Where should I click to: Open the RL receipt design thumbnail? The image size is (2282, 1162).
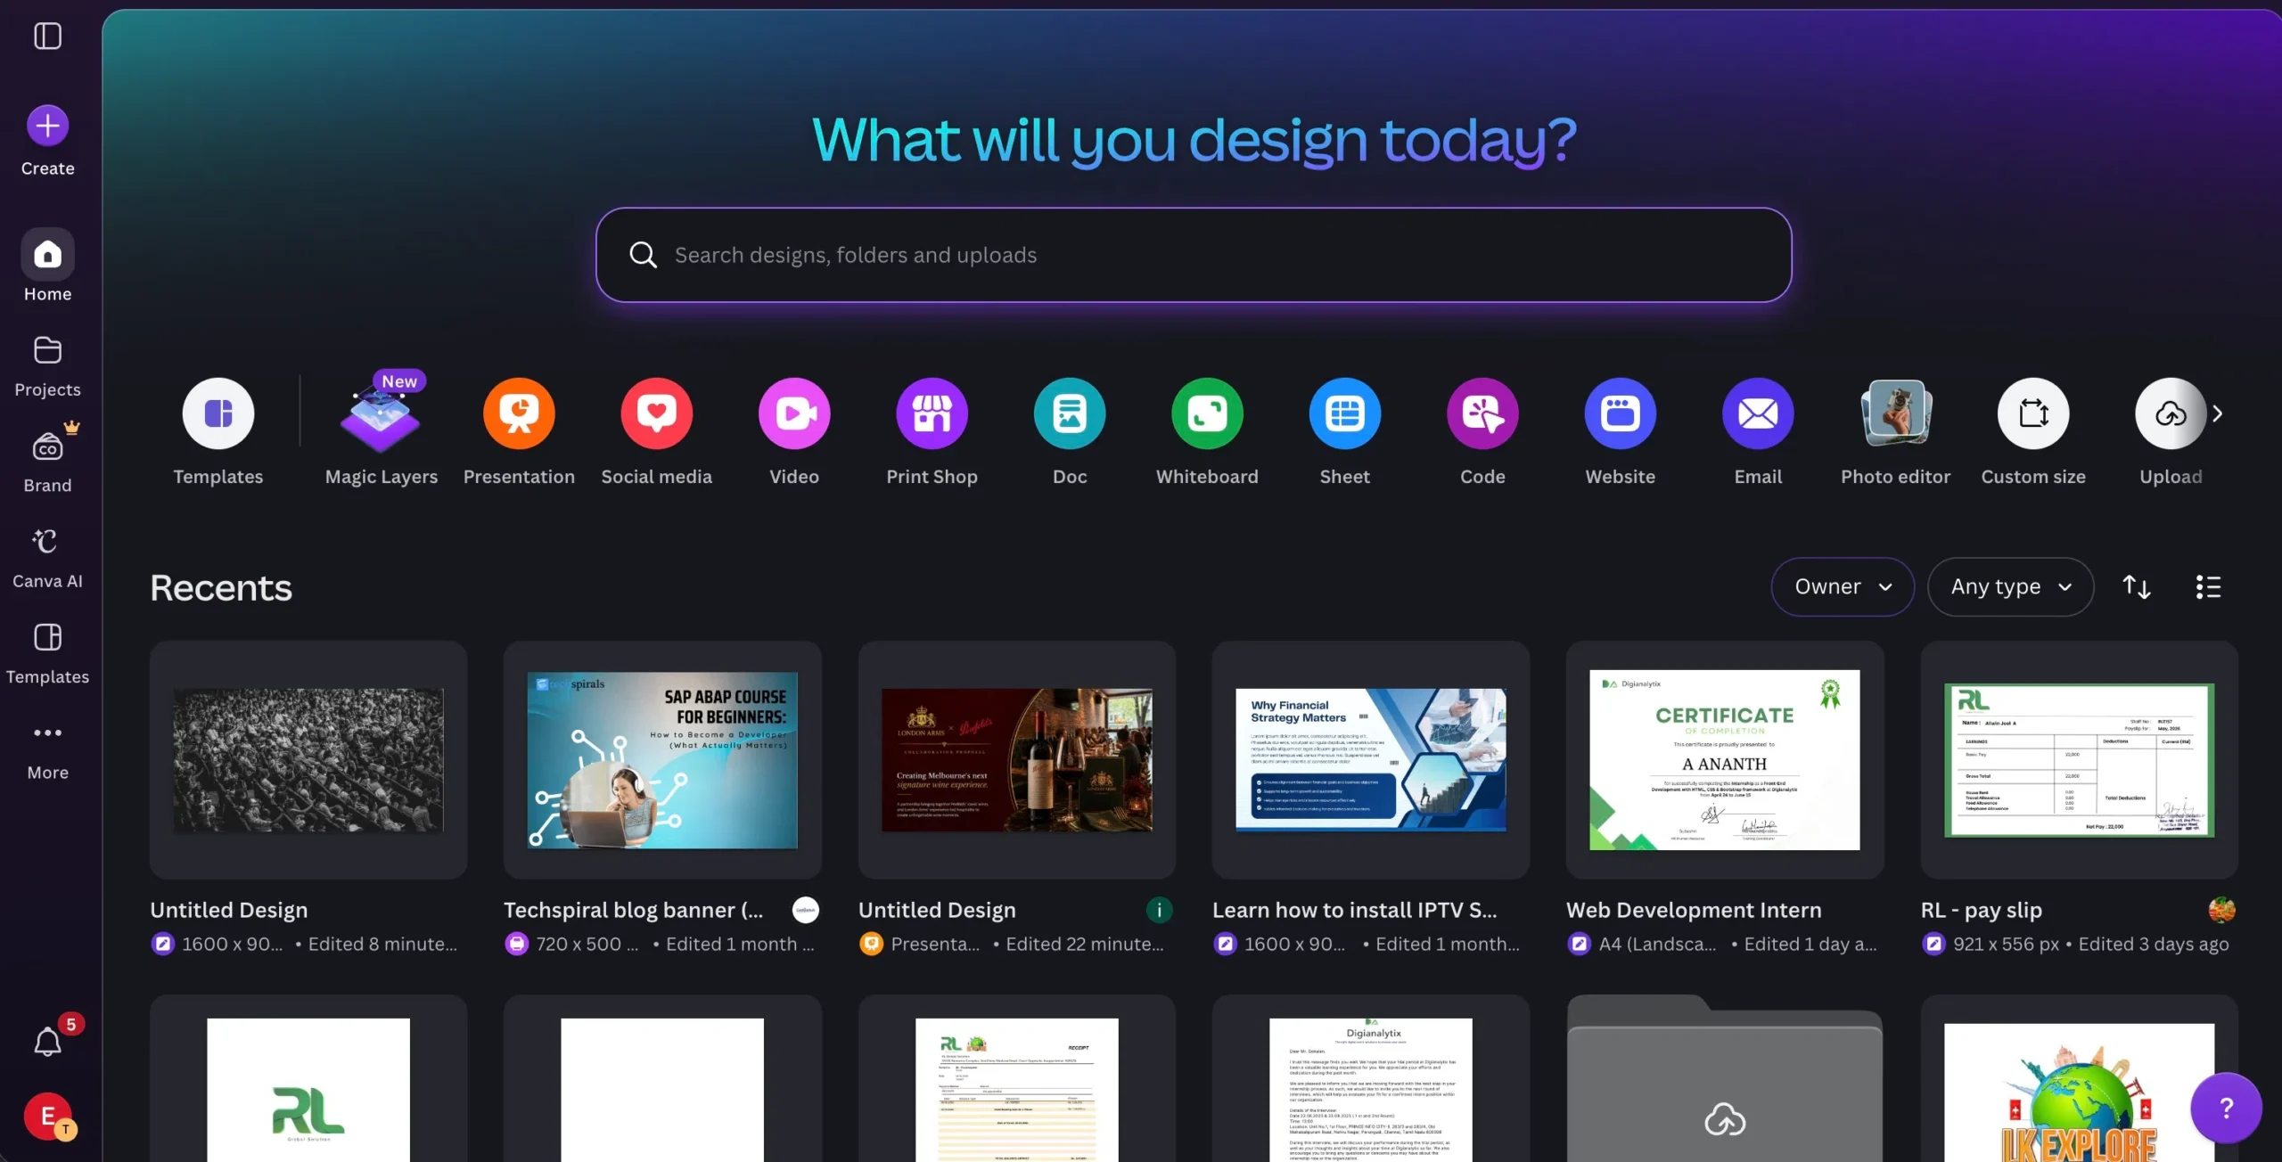coord(1016,1079)
